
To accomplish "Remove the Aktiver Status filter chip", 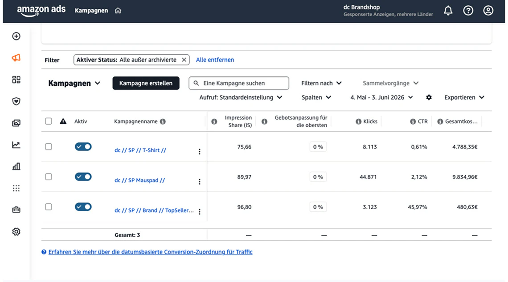I will click(184, 60).
